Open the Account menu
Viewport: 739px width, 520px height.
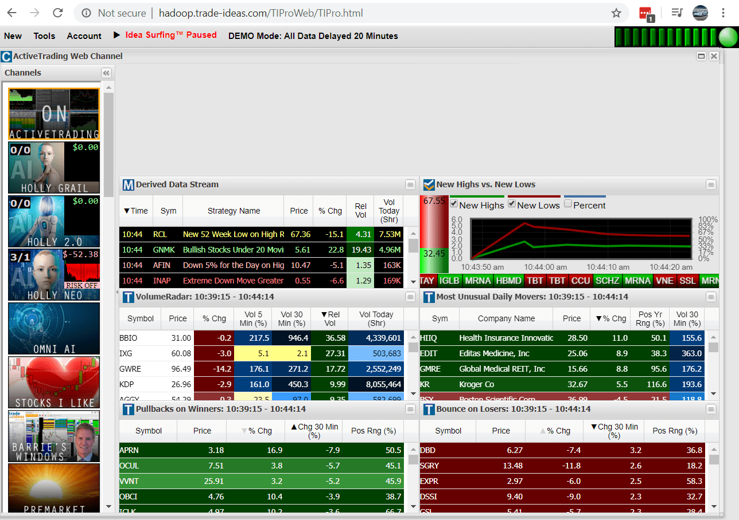[x=84, y=36]
